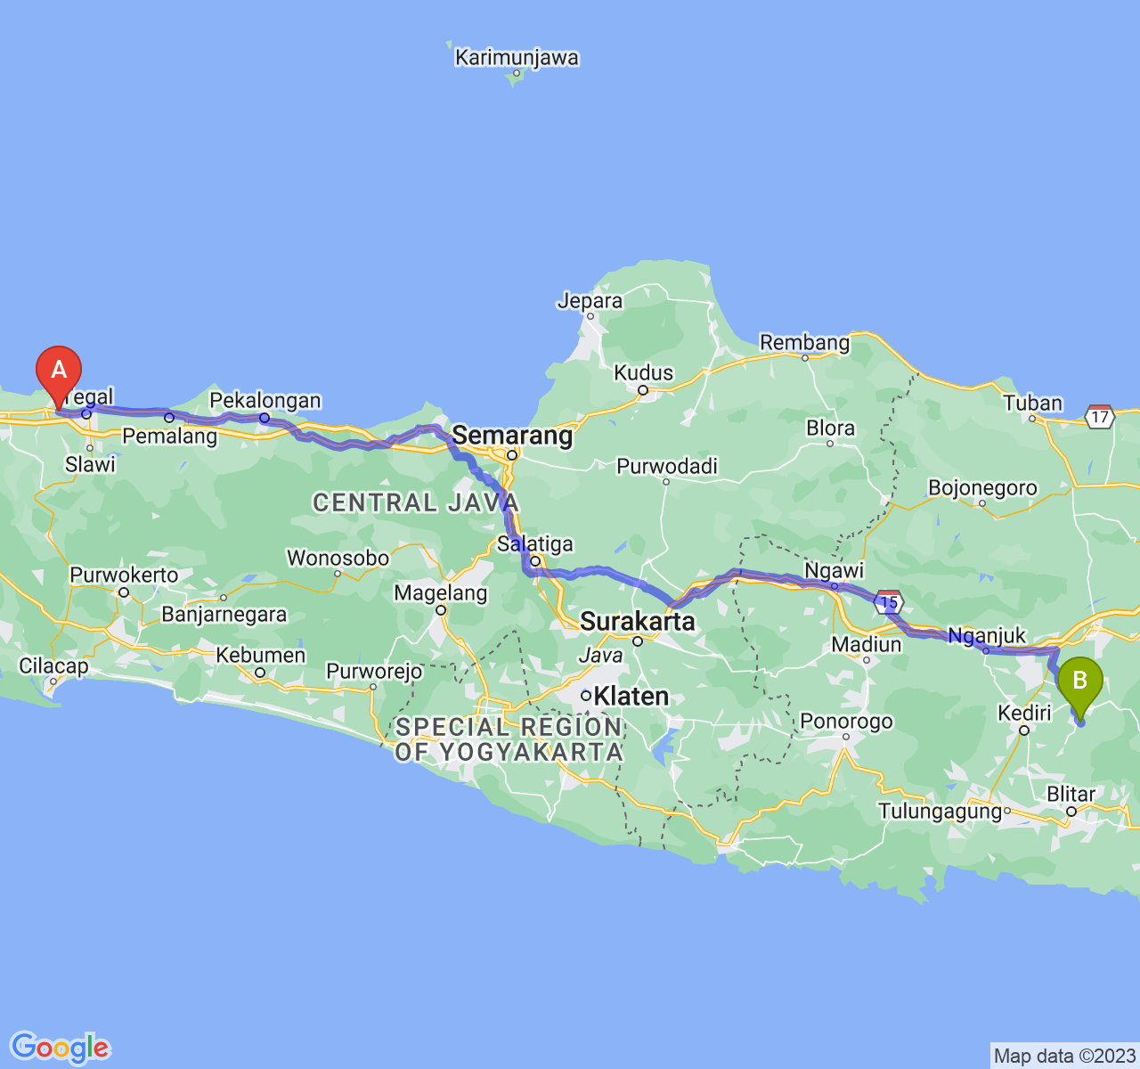Click the Klaten city dot
The height and width of the screenshot is (1069, 1140).
point(585,696)
